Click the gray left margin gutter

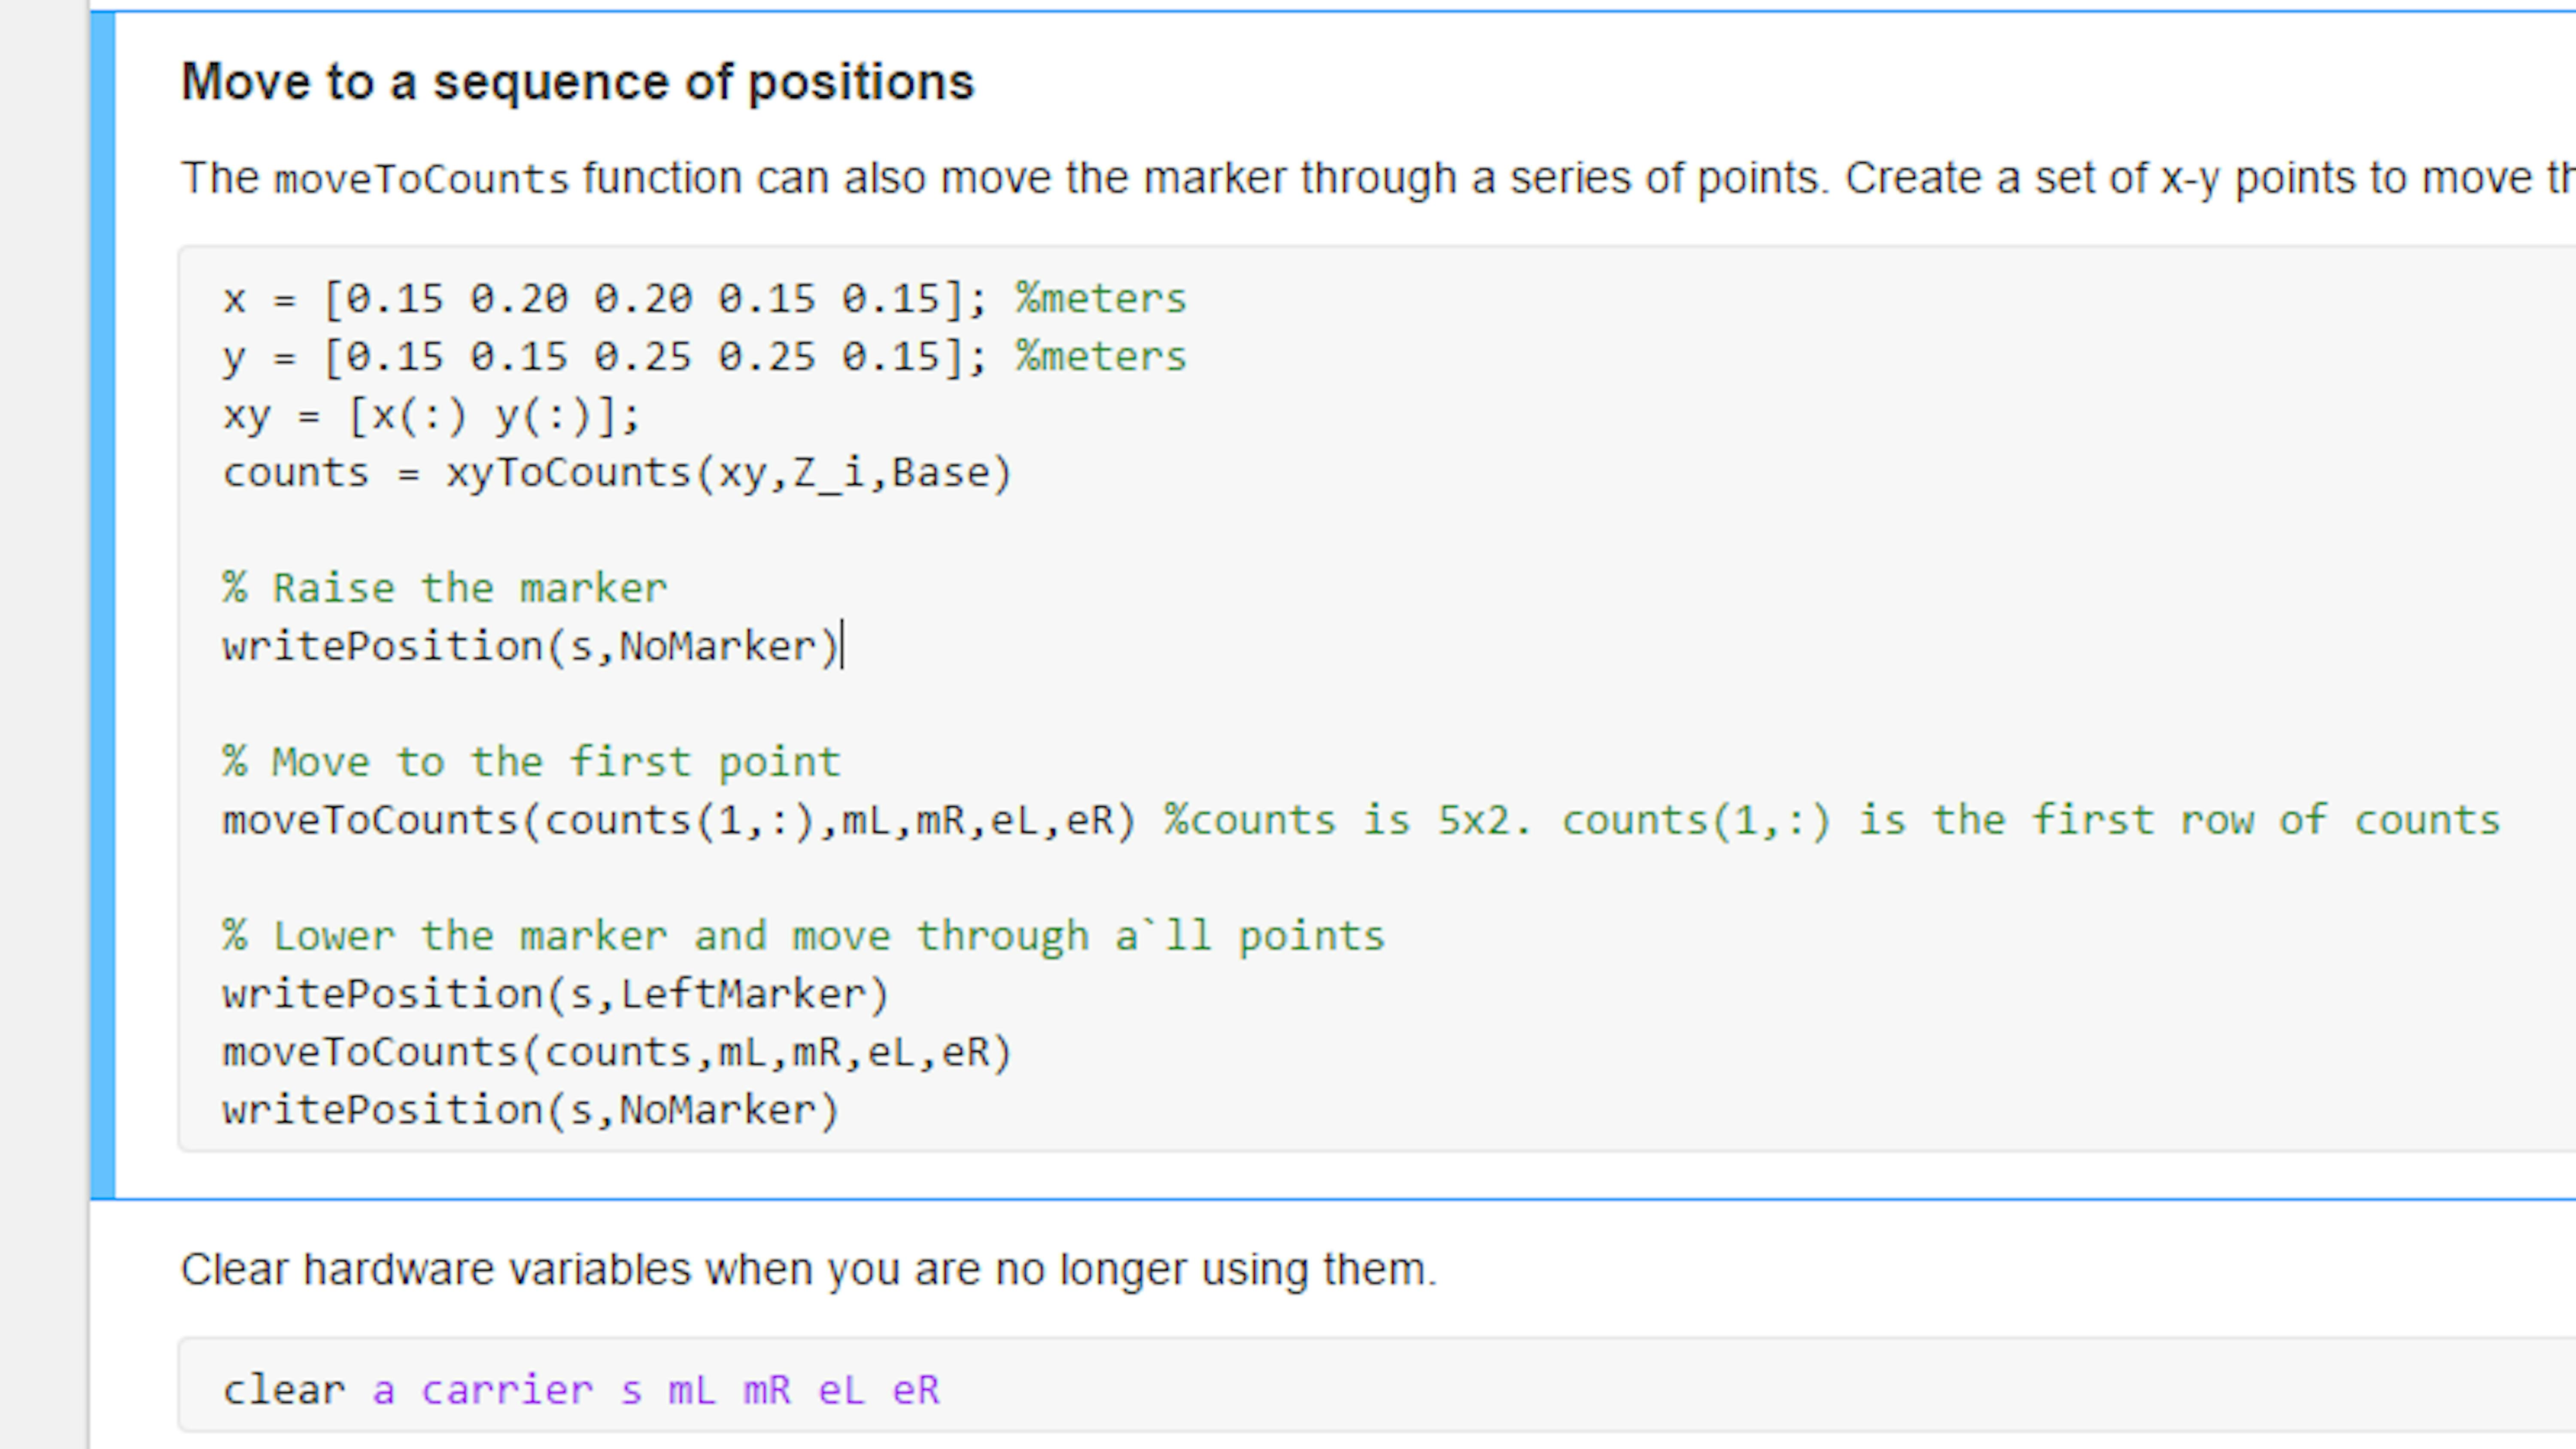pos(43,724)
